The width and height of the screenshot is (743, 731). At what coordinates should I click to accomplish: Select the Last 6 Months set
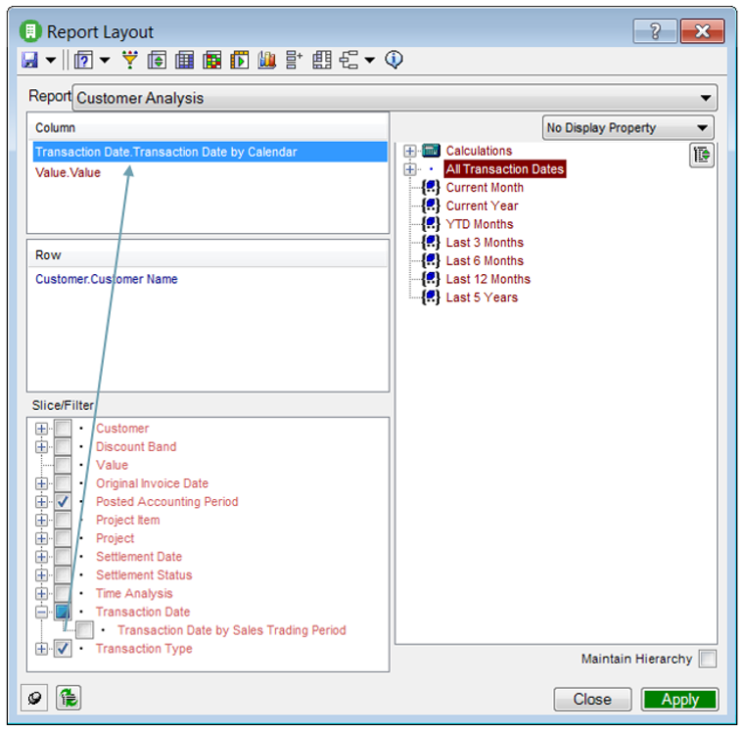tap(485, 261)
